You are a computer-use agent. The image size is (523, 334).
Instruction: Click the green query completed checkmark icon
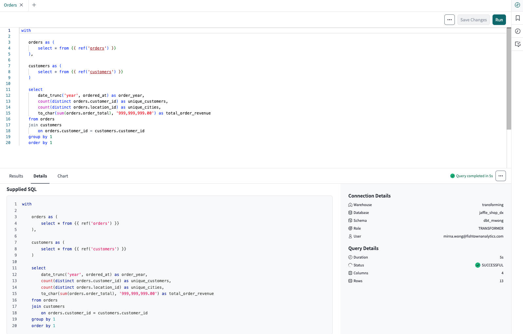coord(453,176)
